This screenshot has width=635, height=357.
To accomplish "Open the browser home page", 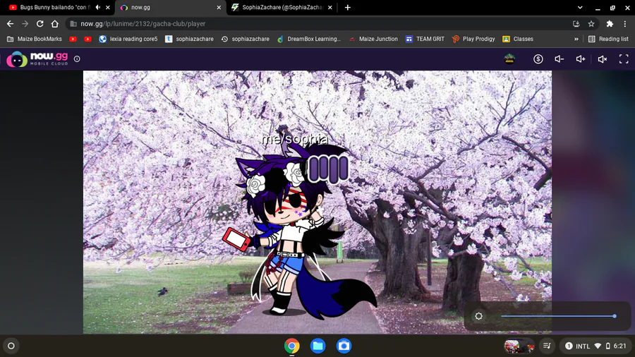I will pyautogui.click(x=54, y=24).
